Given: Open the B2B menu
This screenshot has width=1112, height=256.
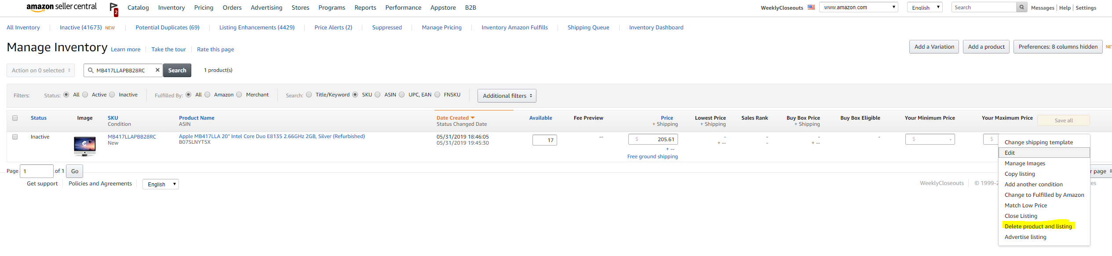Looking at the screenshot, I should (470, 7).
